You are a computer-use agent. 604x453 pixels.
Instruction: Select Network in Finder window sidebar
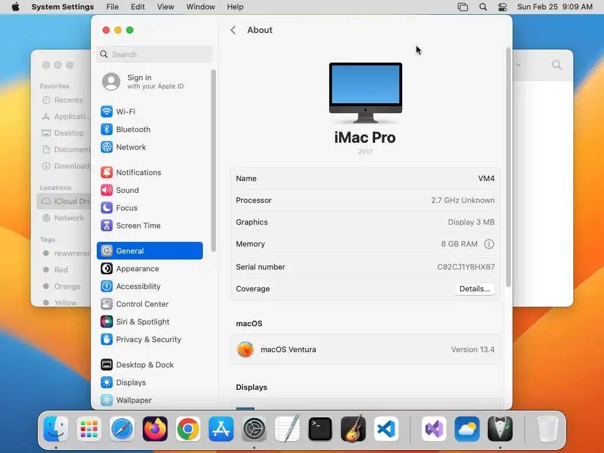tap(64, 218)
